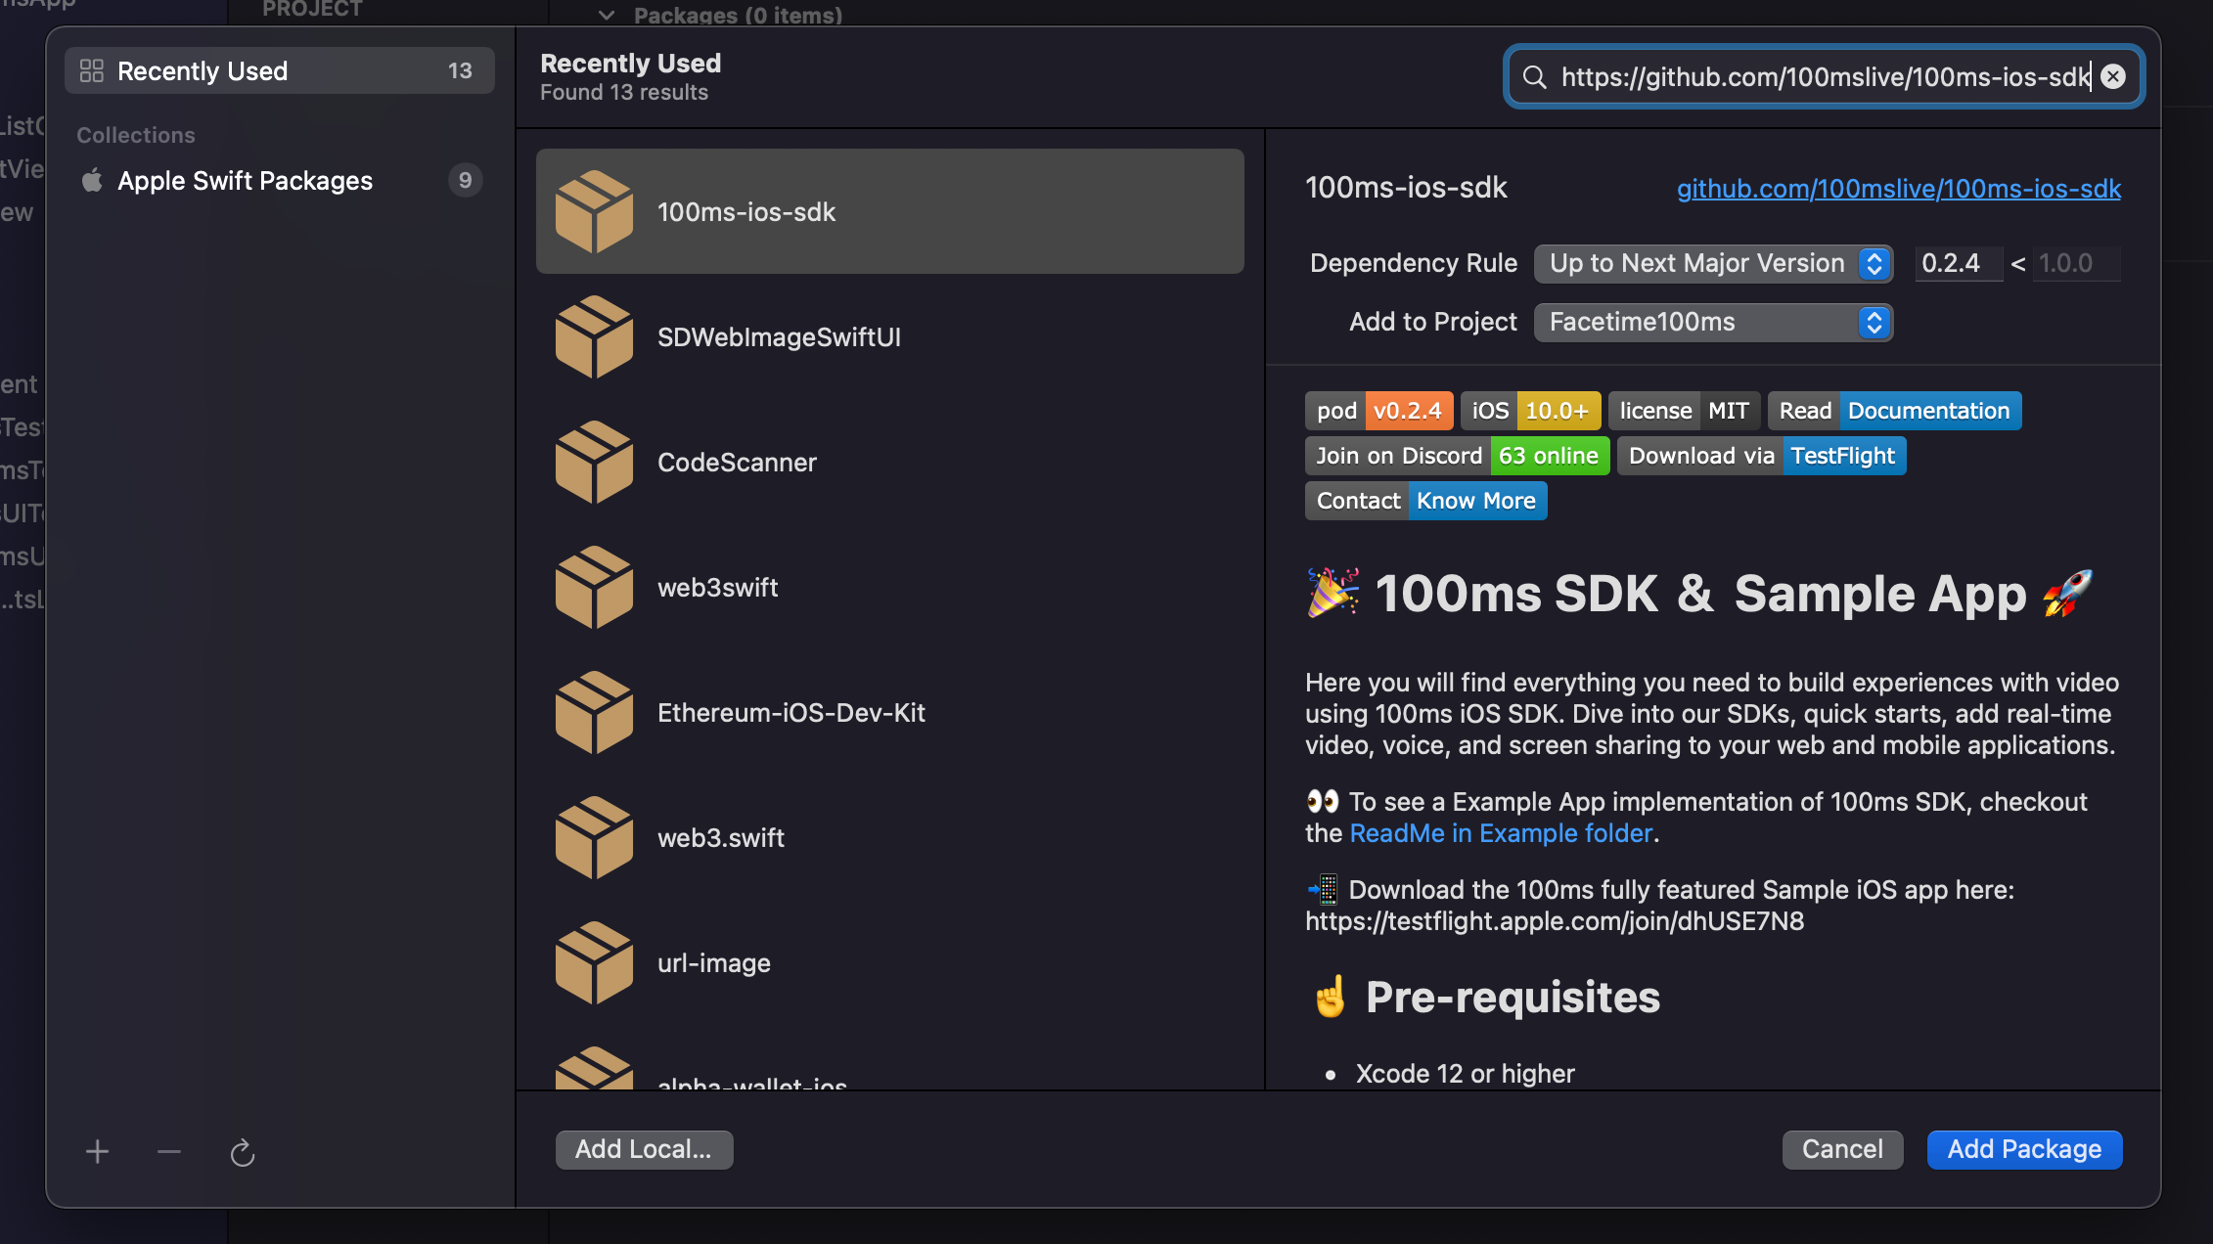Viewport: 2213px width, 1244px height.
Task: Click the Join on Discord badge
Action: point(1457,456)
